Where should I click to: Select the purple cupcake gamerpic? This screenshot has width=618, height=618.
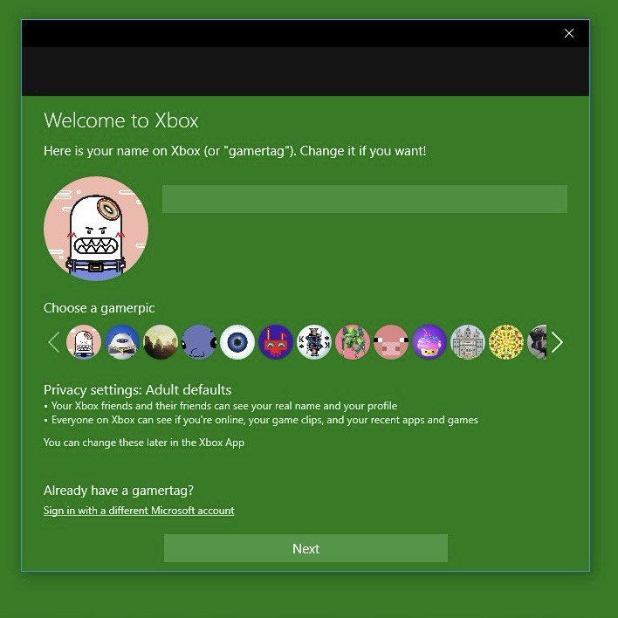pos(429,342)
